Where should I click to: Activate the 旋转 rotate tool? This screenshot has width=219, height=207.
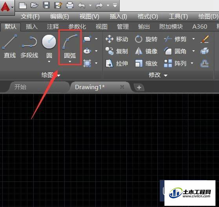[146, 39]
